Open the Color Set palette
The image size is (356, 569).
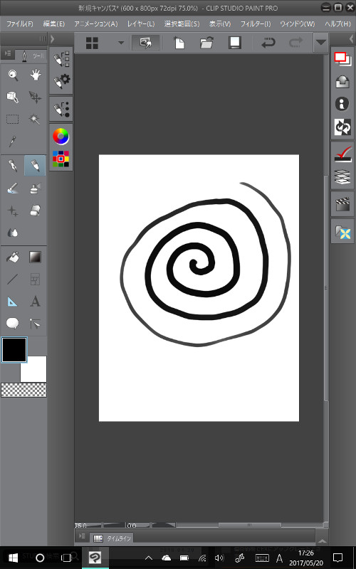point(61,159)
